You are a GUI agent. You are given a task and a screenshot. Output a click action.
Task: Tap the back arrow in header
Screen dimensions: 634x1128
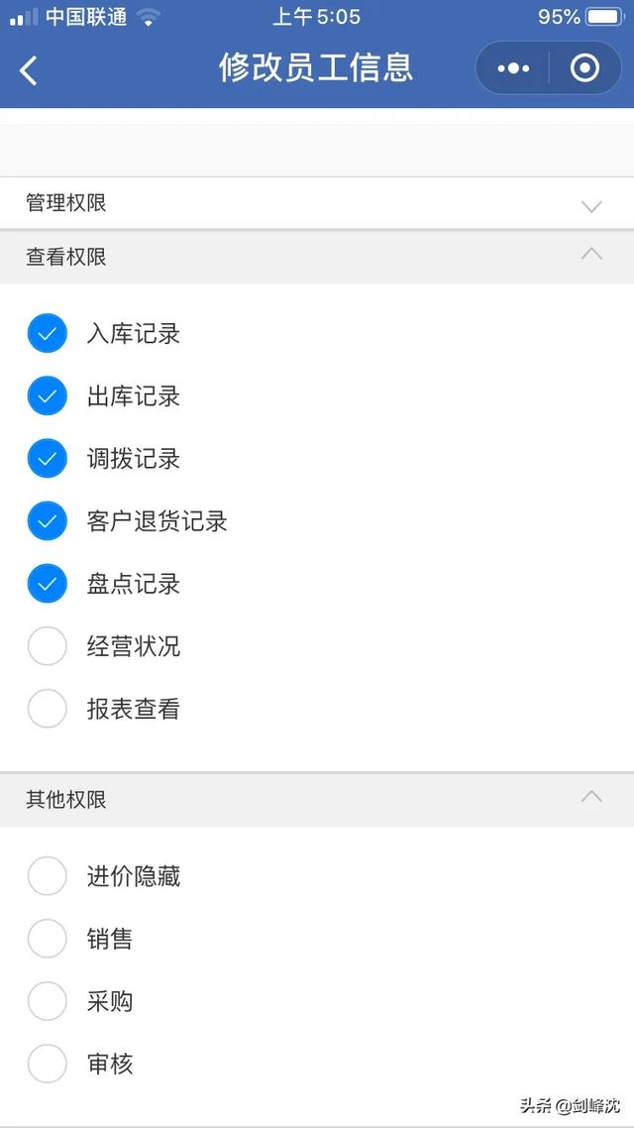click(x=29, y=69)
